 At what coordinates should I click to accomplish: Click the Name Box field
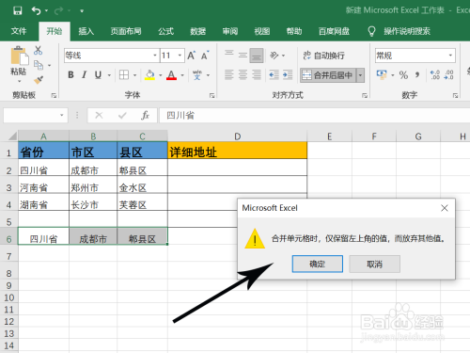pos(36,115)
